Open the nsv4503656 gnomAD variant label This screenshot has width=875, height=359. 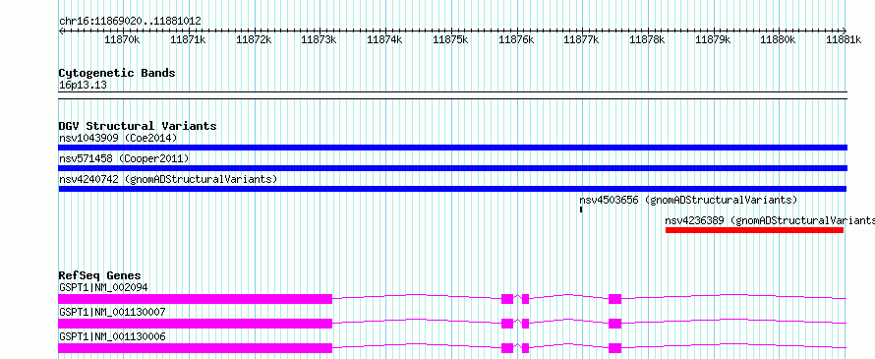coord(688,200)
